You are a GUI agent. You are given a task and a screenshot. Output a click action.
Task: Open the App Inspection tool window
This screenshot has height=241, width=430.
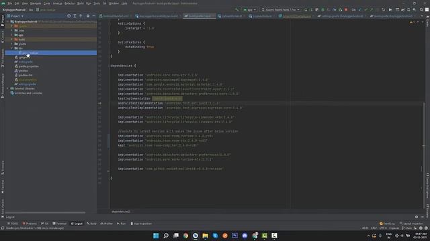[x=141, y=224]
